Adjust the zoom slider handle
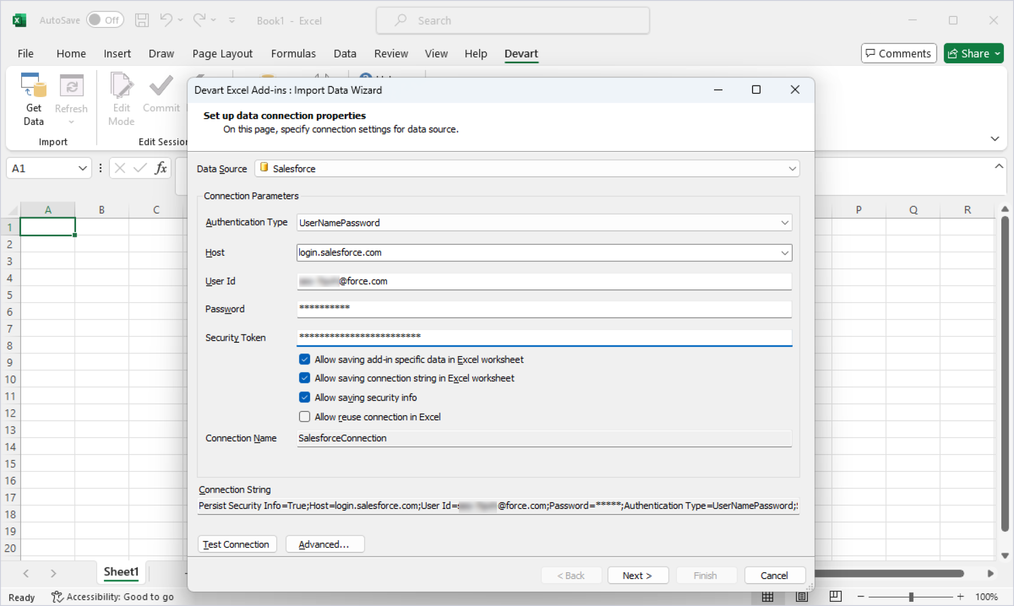The height and width of the screenshot is (606, 1014). [x=911, y=597]
